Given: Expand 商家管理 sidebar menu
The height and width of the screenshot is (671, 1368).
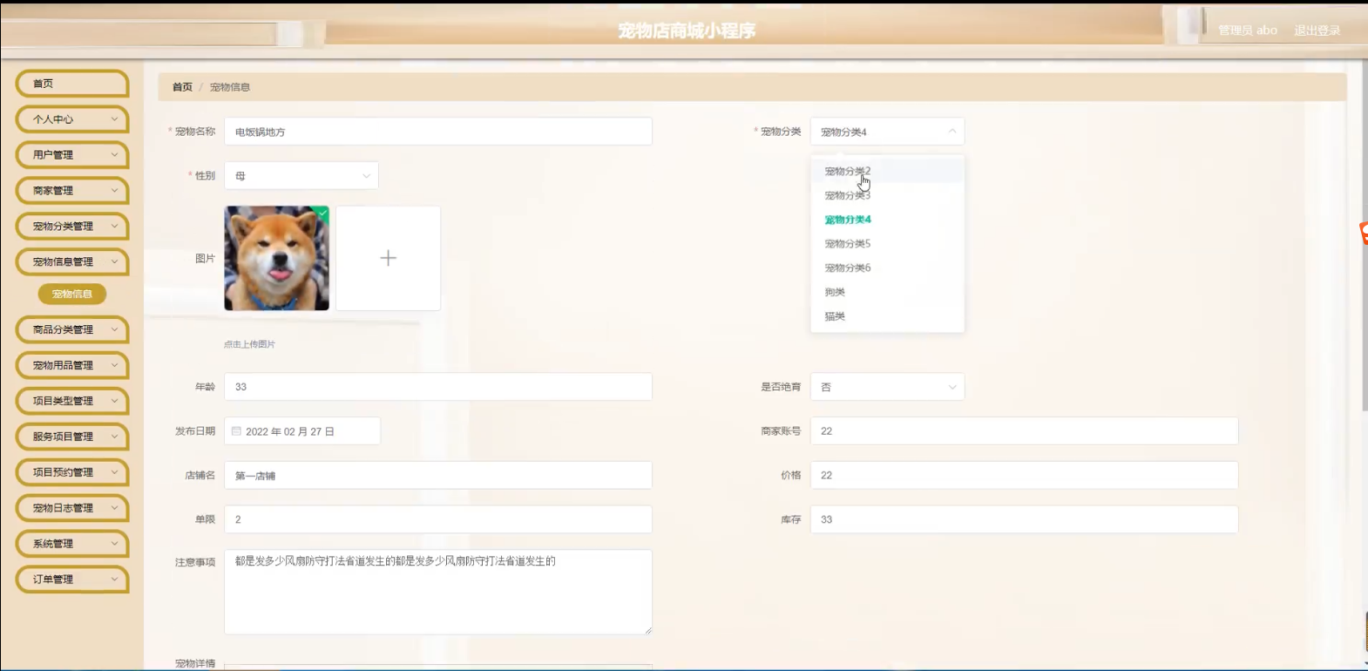Looking at the screenshot, I should pos(72,191).
